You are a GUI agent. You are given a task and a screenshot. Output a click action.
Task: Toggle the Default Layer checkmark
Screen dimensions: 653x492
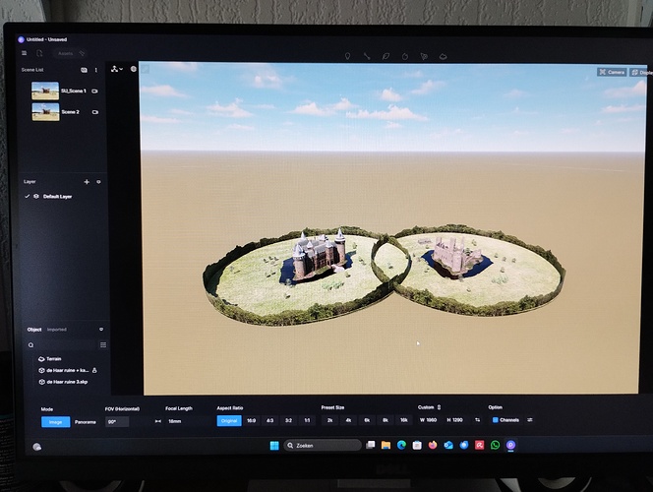pos(28,196)
